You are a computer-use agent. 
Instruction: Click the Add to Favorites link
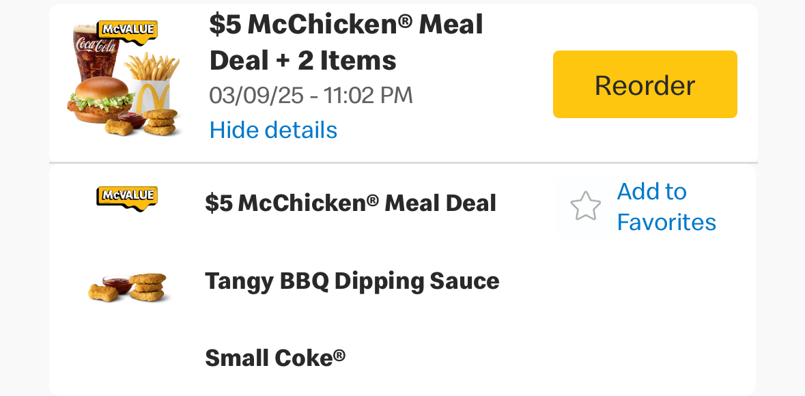click(x=666, y=207)
